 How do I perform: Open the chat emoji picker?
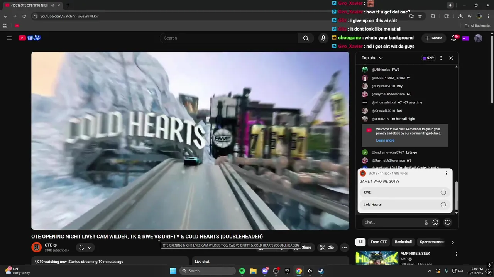[435, 222]
